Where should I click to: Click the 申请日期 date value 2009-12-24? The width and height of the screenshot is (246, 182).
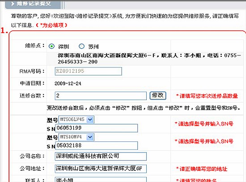pyautogui.click(x=68, y=84)
